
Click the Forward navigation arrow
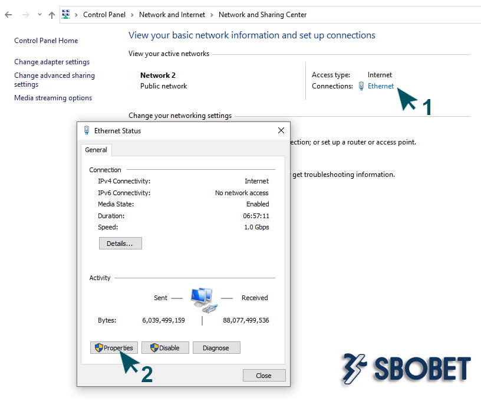pos(25,15)
